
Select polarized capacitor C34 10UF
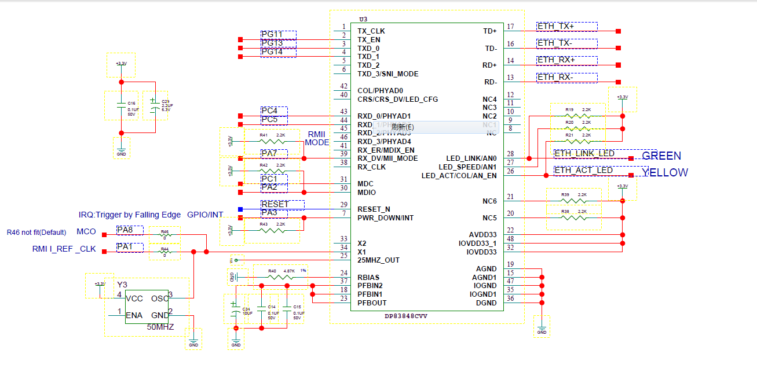[x=236, y=311]
